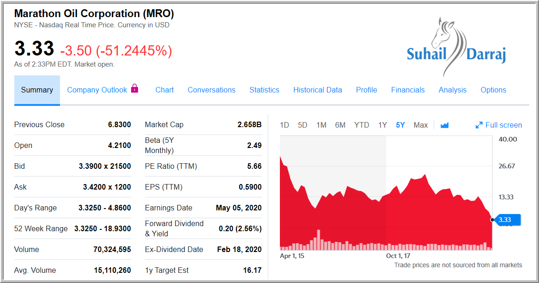Click the Market Cap label

click(x=164, y=125)
